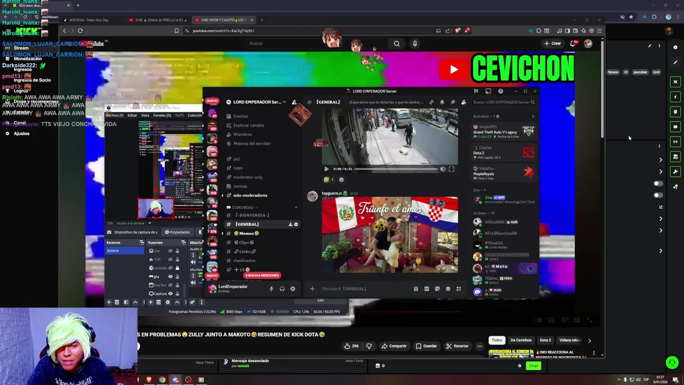Open Miembros in Discord sidebar

(243, 134)
